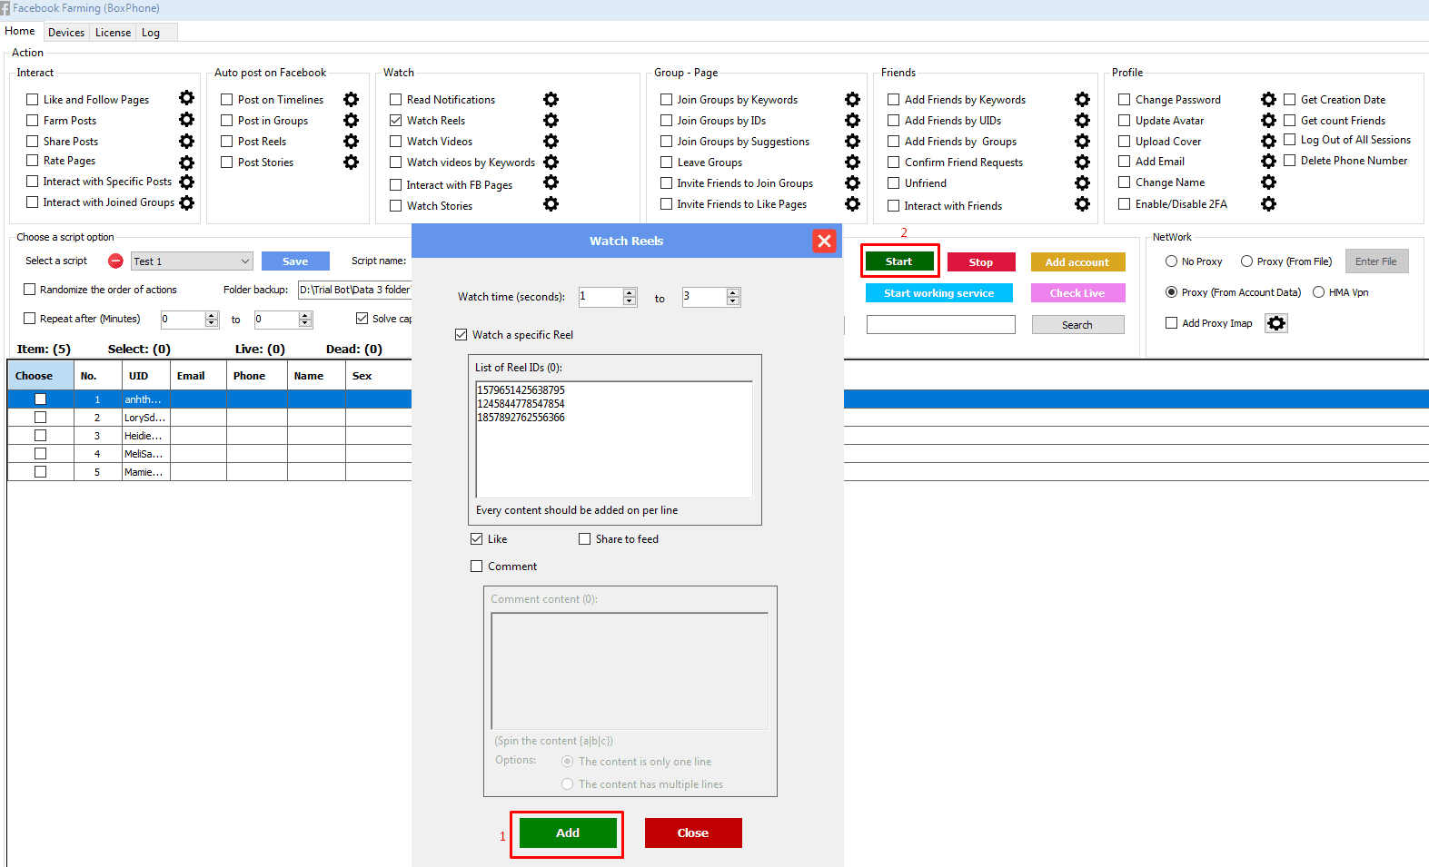Click the green Start button
The image size is (1429, 867).
pyautogui.click(x=899, y=261)
